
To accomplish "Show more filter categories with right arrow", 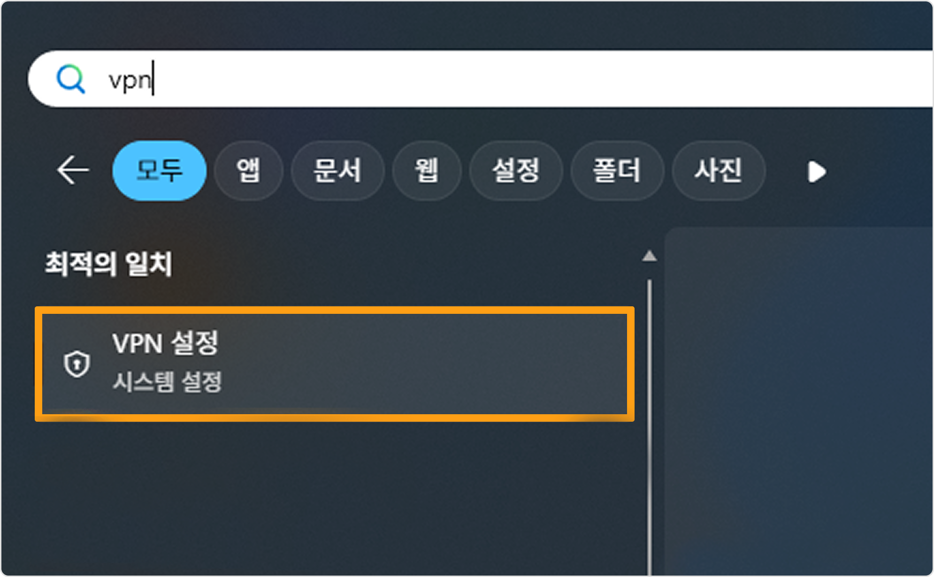I will 817,172.
